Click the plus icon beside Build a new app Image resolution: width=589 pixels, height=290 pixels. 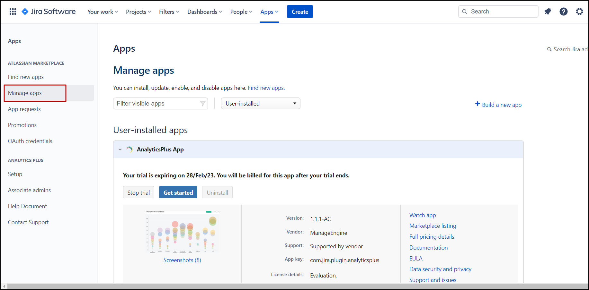tap(477, 104)
